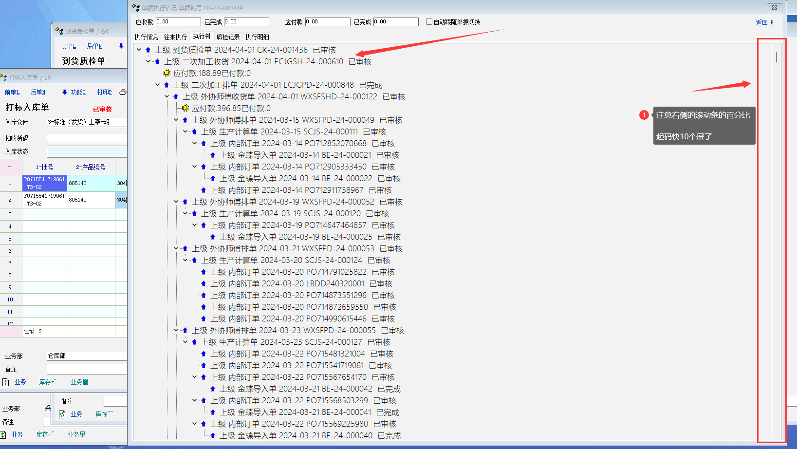The height and width of the screenshot is (449, 797).
Task: Open the 执行明细 tab
Action: tap(257, 37)
